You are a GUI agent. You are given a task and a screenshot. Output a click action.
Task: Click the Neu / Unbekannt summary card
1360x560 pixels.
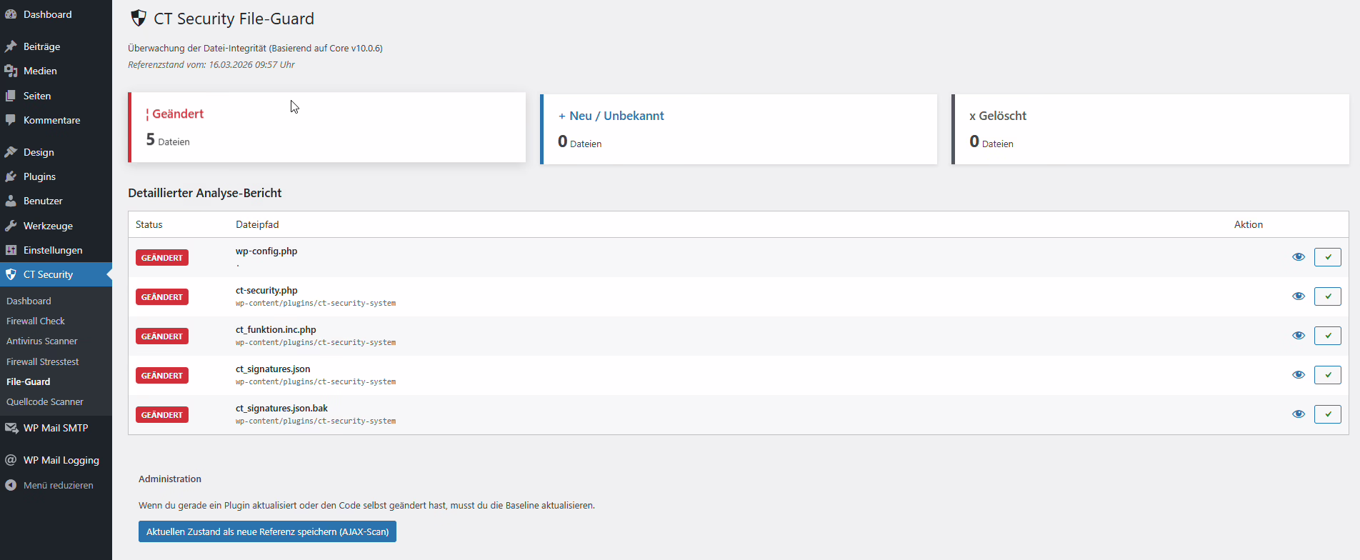(x=739, y=129)
